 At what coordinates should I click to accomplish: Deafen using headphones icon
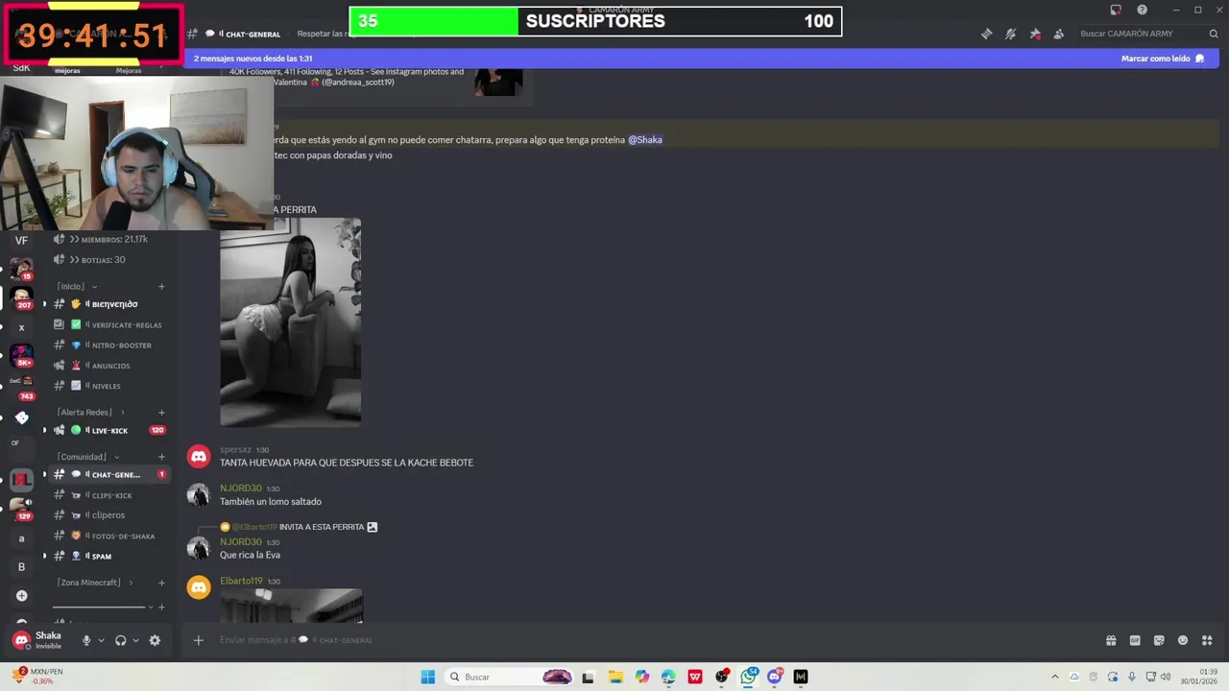(x=120, y=640)
